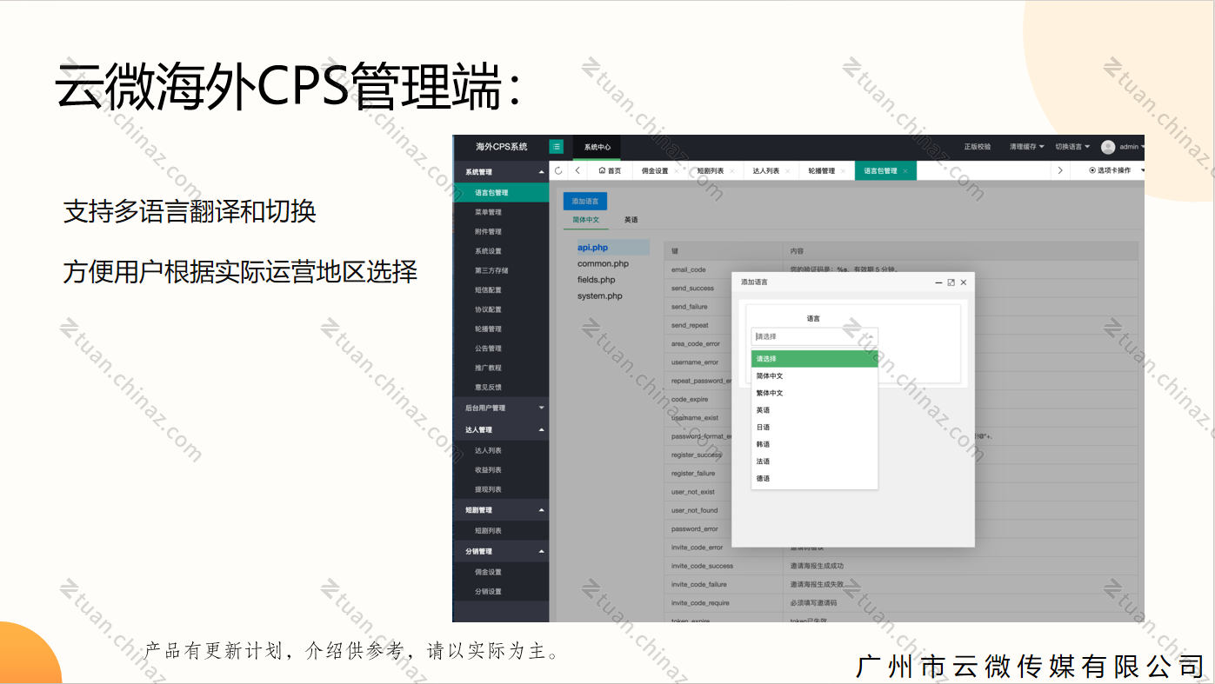1215x684 pixels.
Task: Close the 达人列表 tab
Action: point(787,171)
